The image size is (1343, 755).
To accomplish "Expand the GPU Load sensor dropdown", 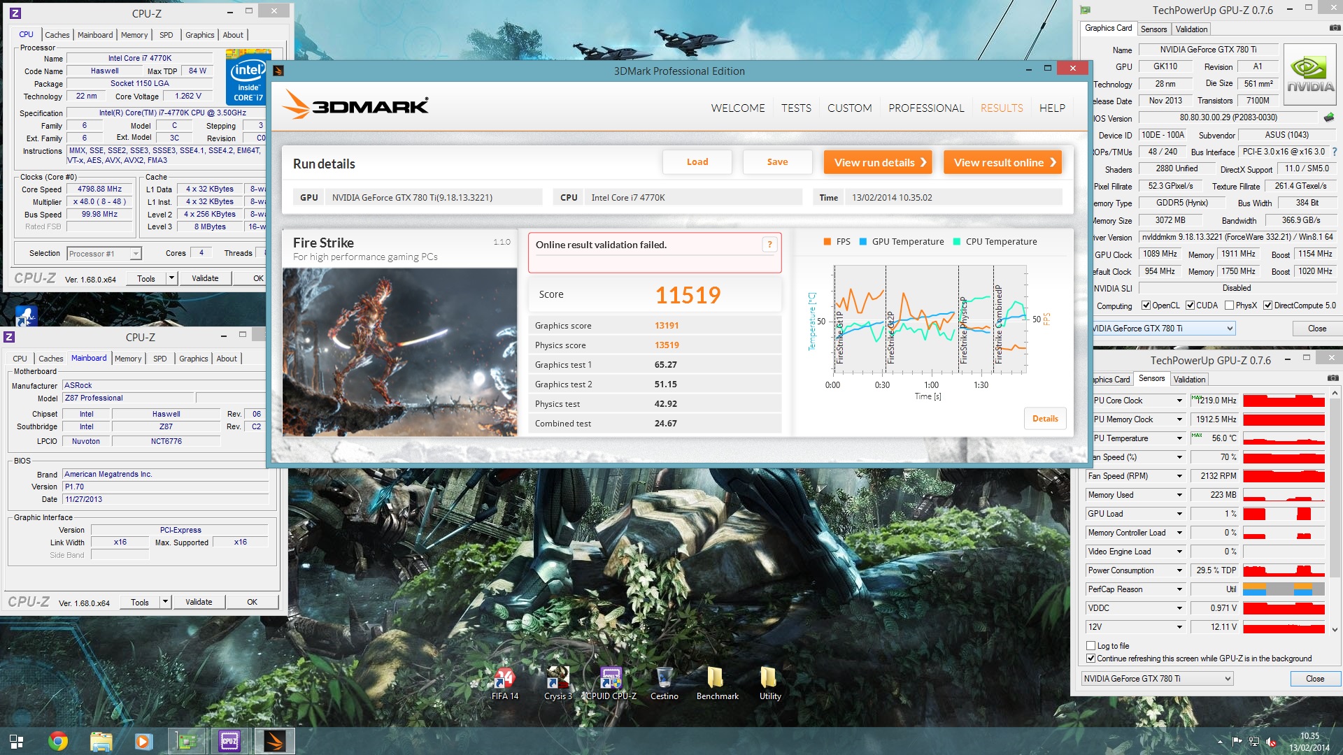I will pos(1179,514).
